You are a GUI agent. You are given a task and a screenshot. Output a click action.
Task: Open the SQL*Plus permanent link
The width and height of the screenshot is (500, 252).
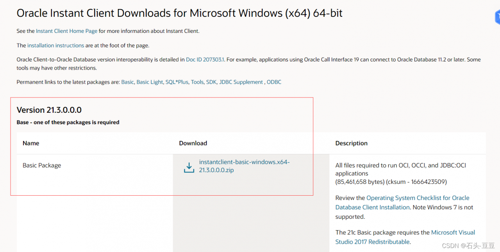177,82
